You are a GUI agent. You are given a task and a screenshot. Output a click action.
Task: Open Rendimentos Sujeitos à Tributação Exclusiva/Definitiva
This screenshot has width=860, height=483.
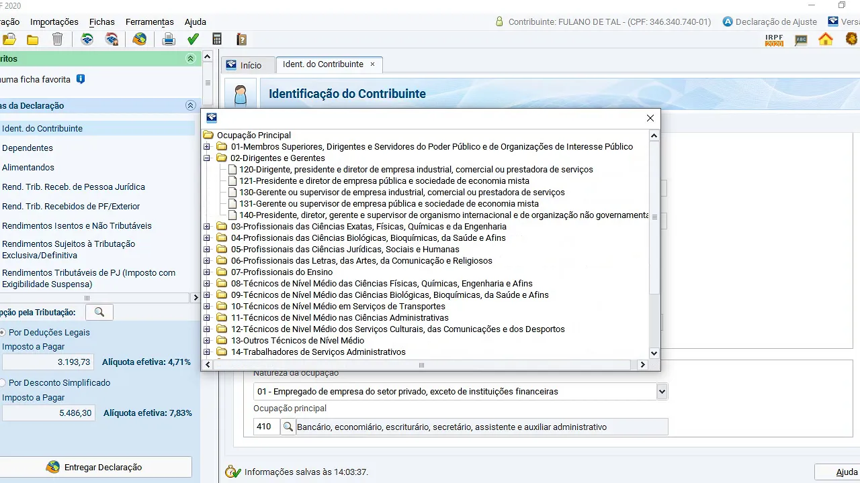point(69,249)
